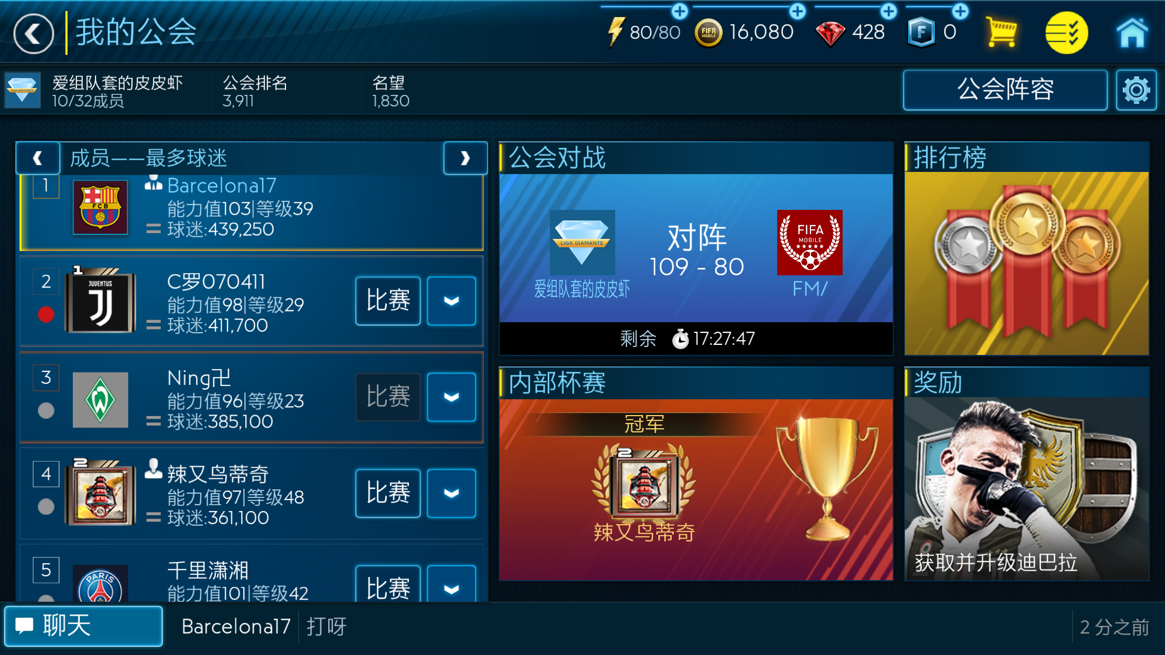Open the 奖励 rewards panel
The height and width of the screenshot is (655, 1165).
pyautogui.click(x=1026, y=474)
